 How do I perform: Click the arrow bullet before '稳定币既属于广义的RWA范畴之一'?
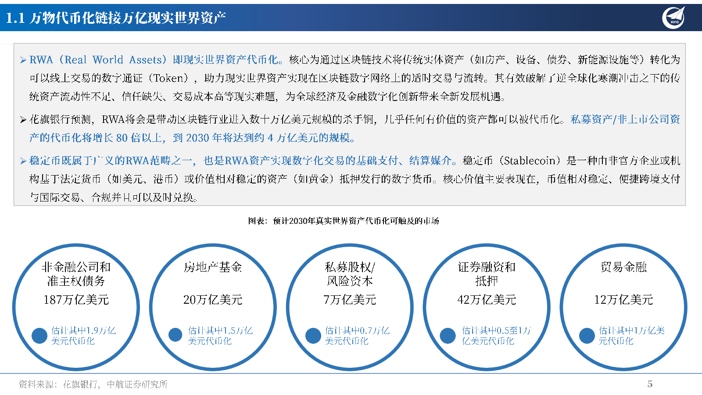[x=23, y=161]
